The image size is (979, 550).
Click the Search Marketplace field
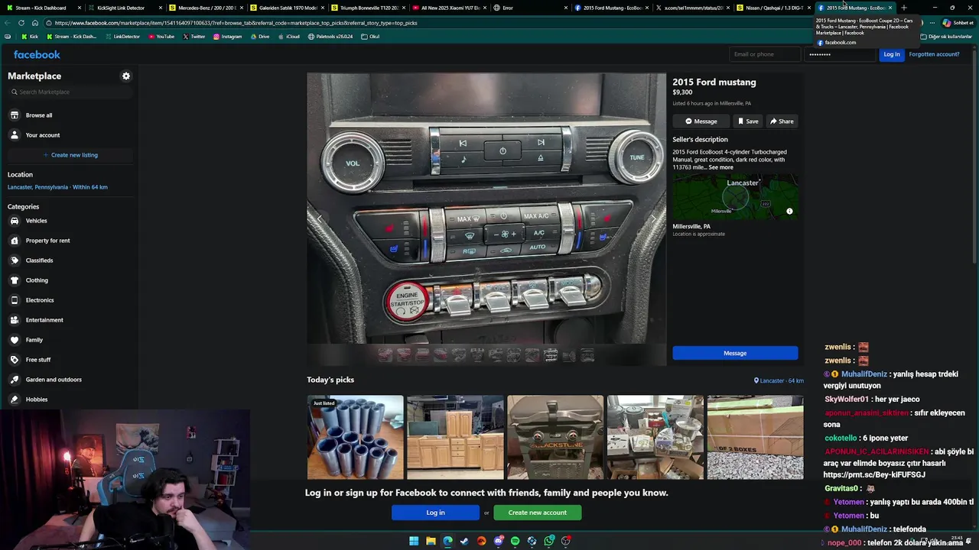pyautogui.click(x=70, y=92)
